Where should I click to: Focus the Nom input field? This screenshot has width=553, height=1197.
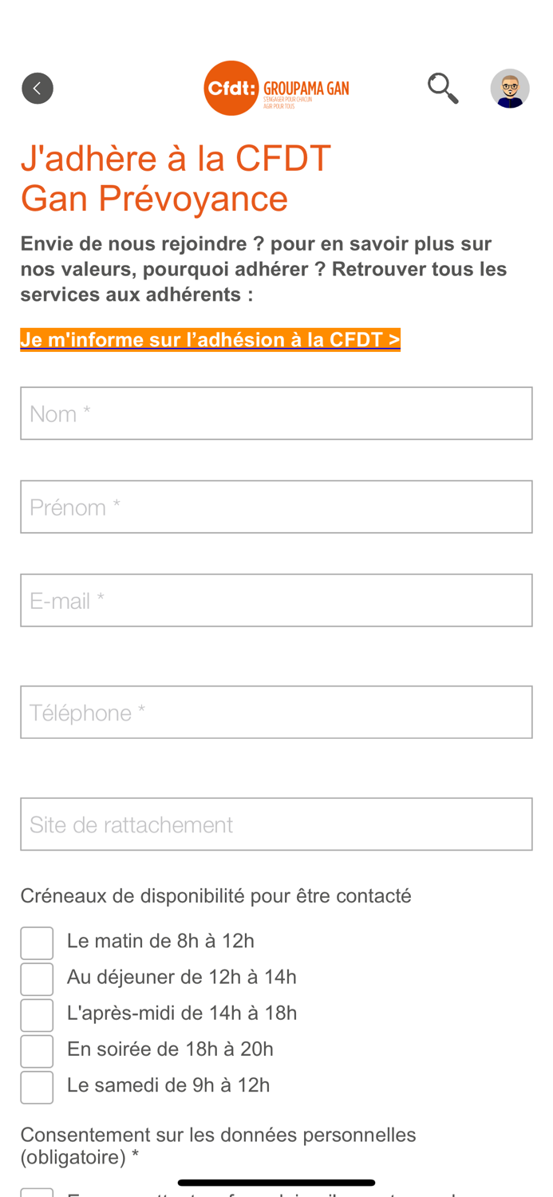click(276, 413)
